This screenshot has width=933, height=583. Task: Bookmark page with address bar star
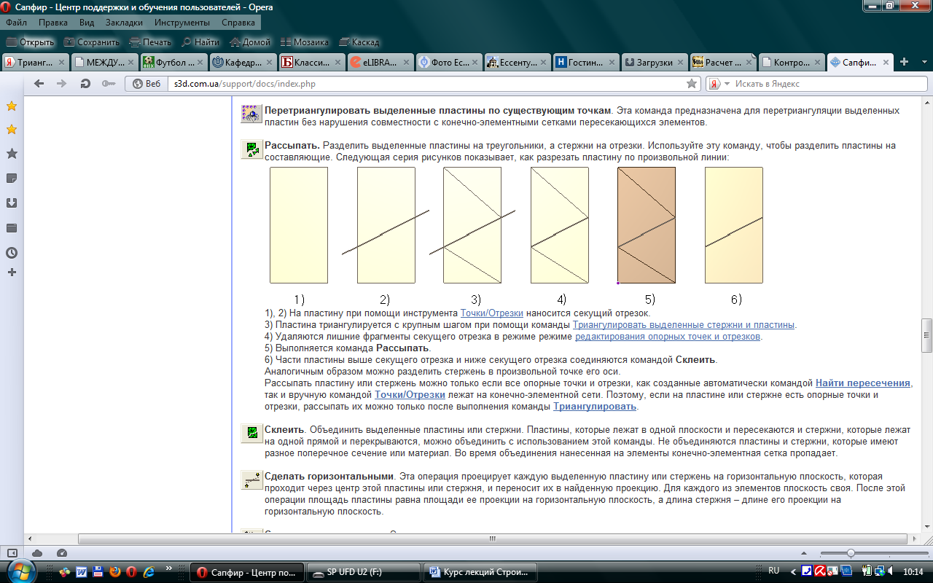pyautogui.click(x=692, y=84)
